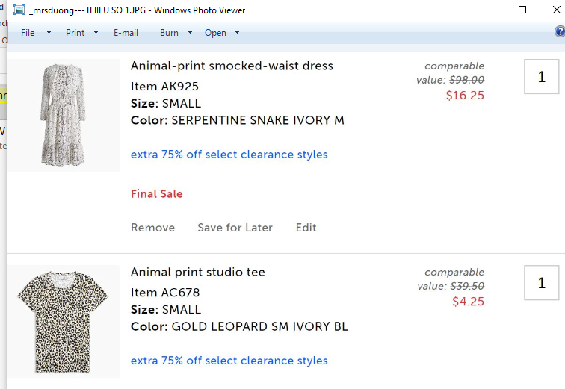Open the Print menu
This screenshot has width=565, height=389.
click(75, 33)
